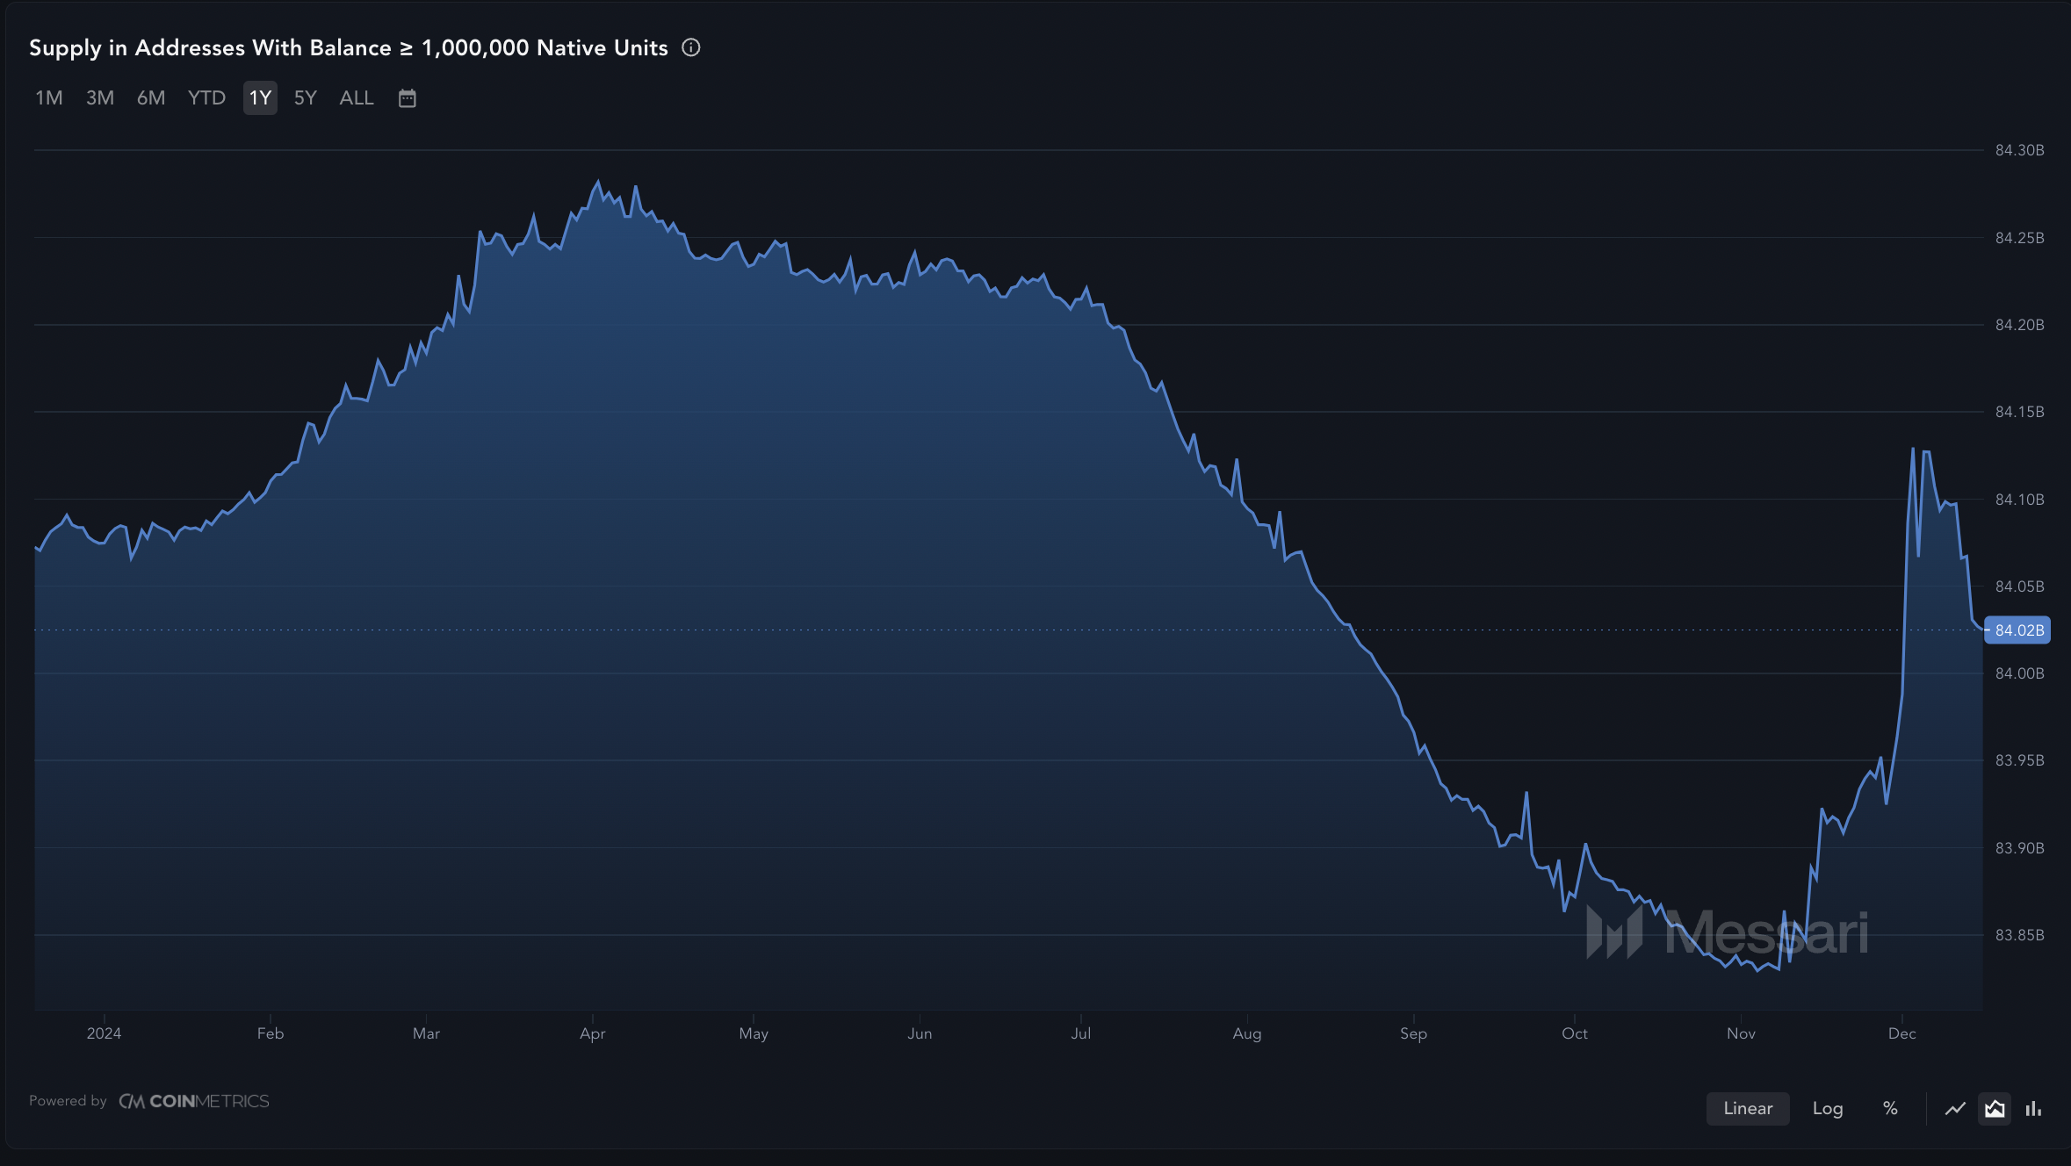Click the Oct x-axis label
Viewport: 2071px width, 1166px height.
1575,1033
